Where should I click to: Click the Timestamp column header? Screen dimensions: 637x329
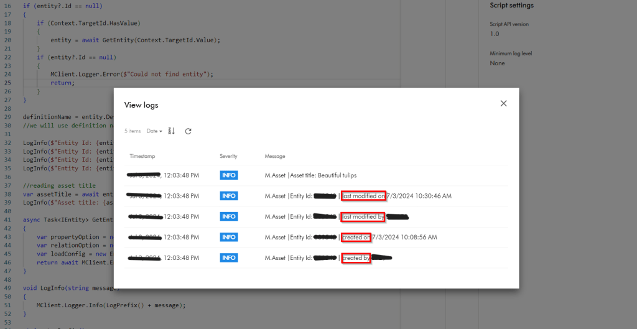point(142,156)
